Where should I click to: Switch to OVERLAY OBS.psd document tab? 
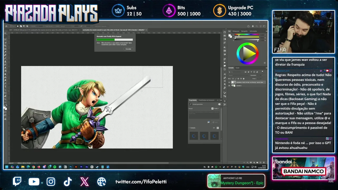pos(45,30)
